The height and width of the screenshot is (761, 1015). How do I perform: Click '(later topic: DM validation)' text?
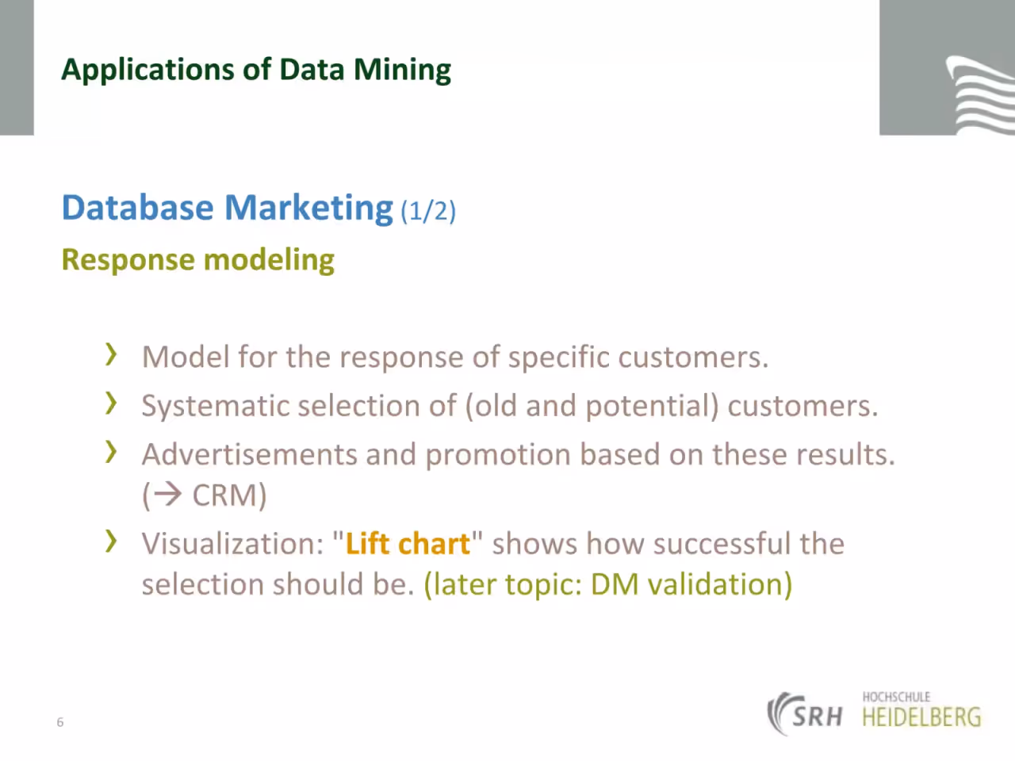coord(608,584)
